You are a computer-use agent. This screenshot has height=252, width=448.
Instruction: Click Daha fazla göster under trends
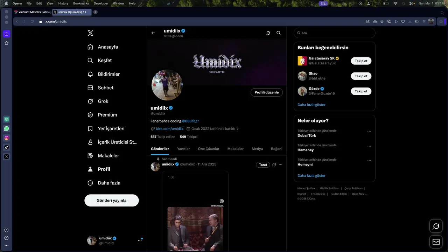[311, 176]
